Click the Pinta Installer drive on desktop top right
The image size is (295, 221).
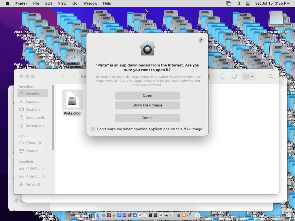(x=276, y=19)
